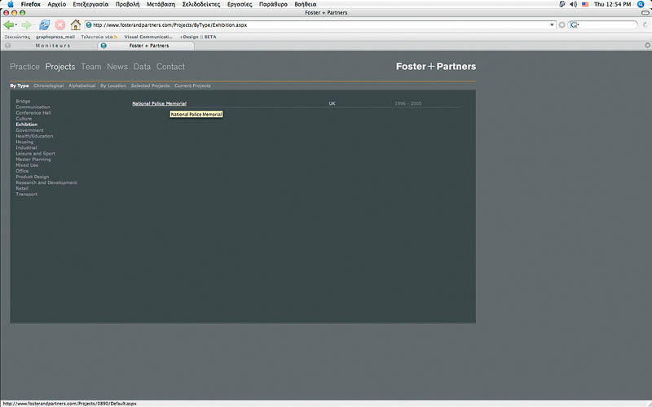Viewport: 652px width, 407px height.
Task: Choose the Health/Education project type
Action: tap(34, 136)
